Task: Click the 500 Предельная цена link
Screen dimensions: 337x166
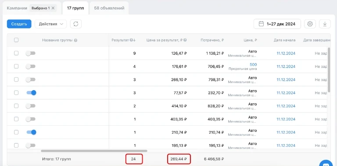Action: coord(253,64)
